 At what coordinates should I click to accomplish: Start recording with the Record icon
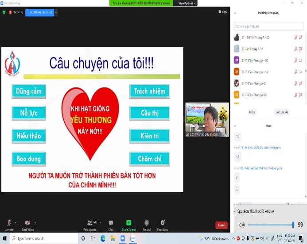(x=146, y=223)
